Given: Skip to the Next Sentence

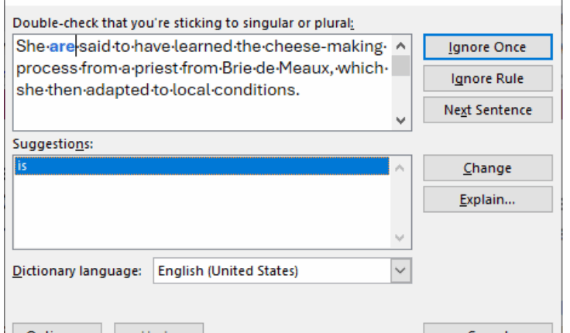Looking at the screenshot, I should pyautogui.click(x=487, y=110).
